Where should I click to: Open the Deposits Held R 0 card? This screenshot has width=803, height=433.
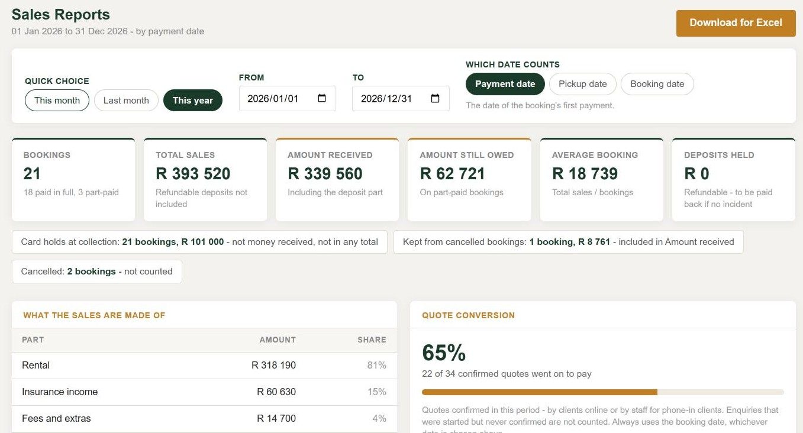click(x=734, y=180)
